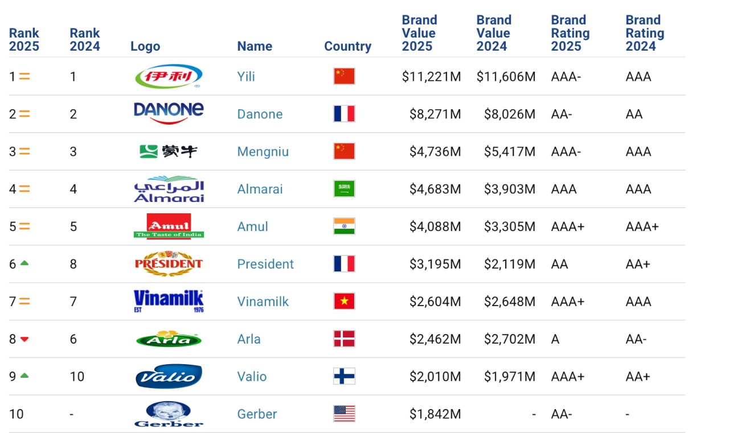The height and width of the screenshot is (433, 729).
Task: Sort by the Rank 2024 column header
Action: point(85,40)
